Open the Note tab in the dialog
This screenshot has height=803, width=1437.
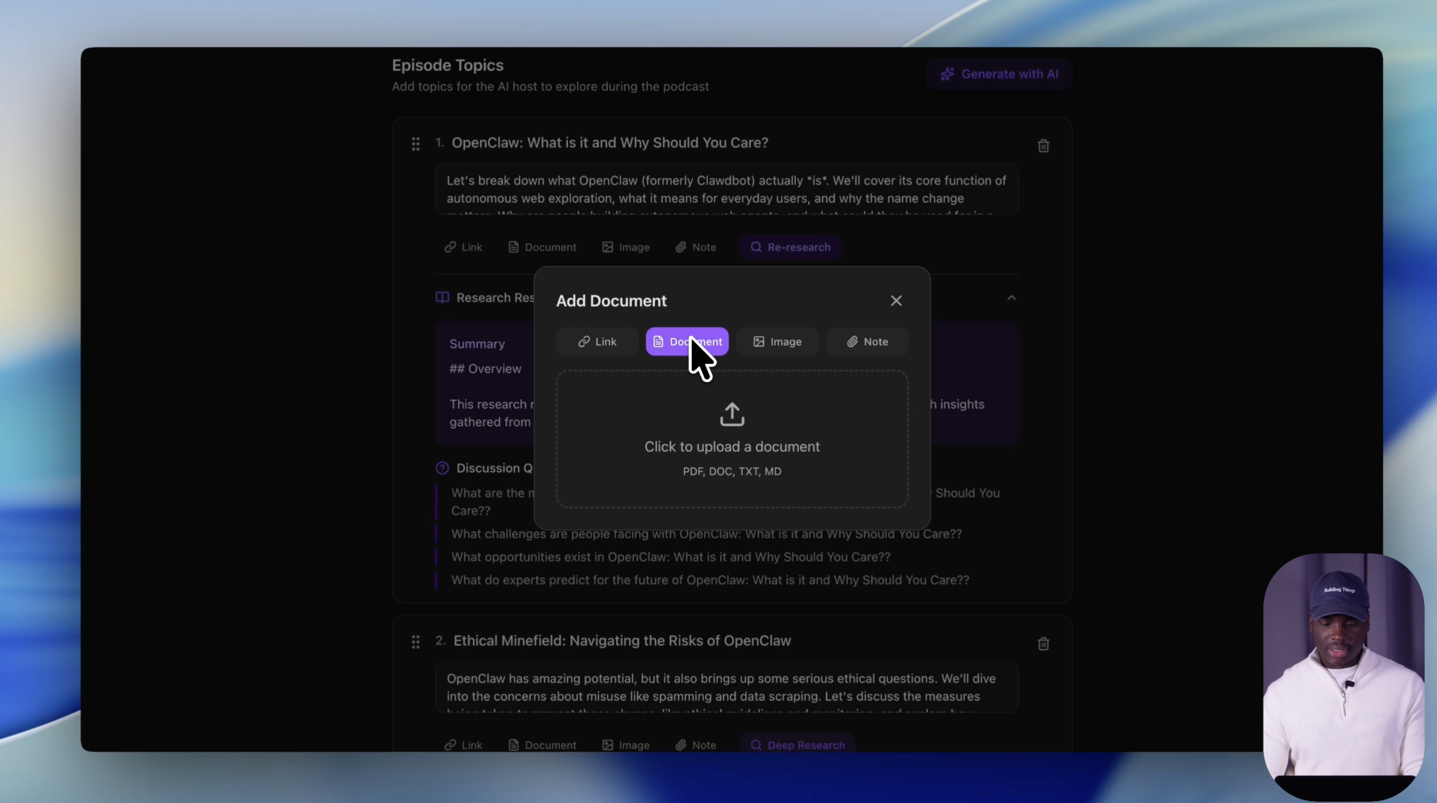(x=867, y=341)
